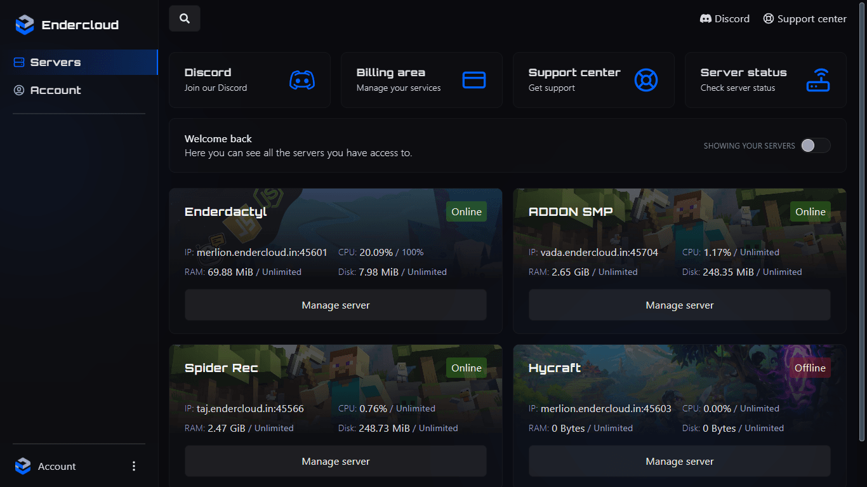Click the ADDON SMP server title
The image size is (867, 487).
point(571,212)
